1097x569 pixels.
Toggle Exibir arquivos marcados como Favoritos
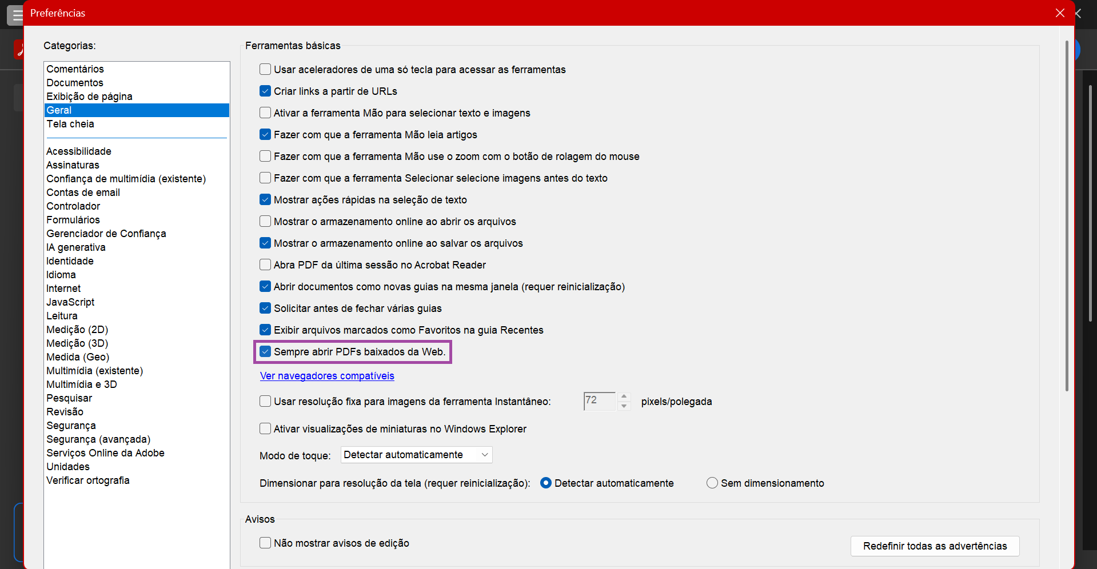pyautogui.click(x=265, y=330)
